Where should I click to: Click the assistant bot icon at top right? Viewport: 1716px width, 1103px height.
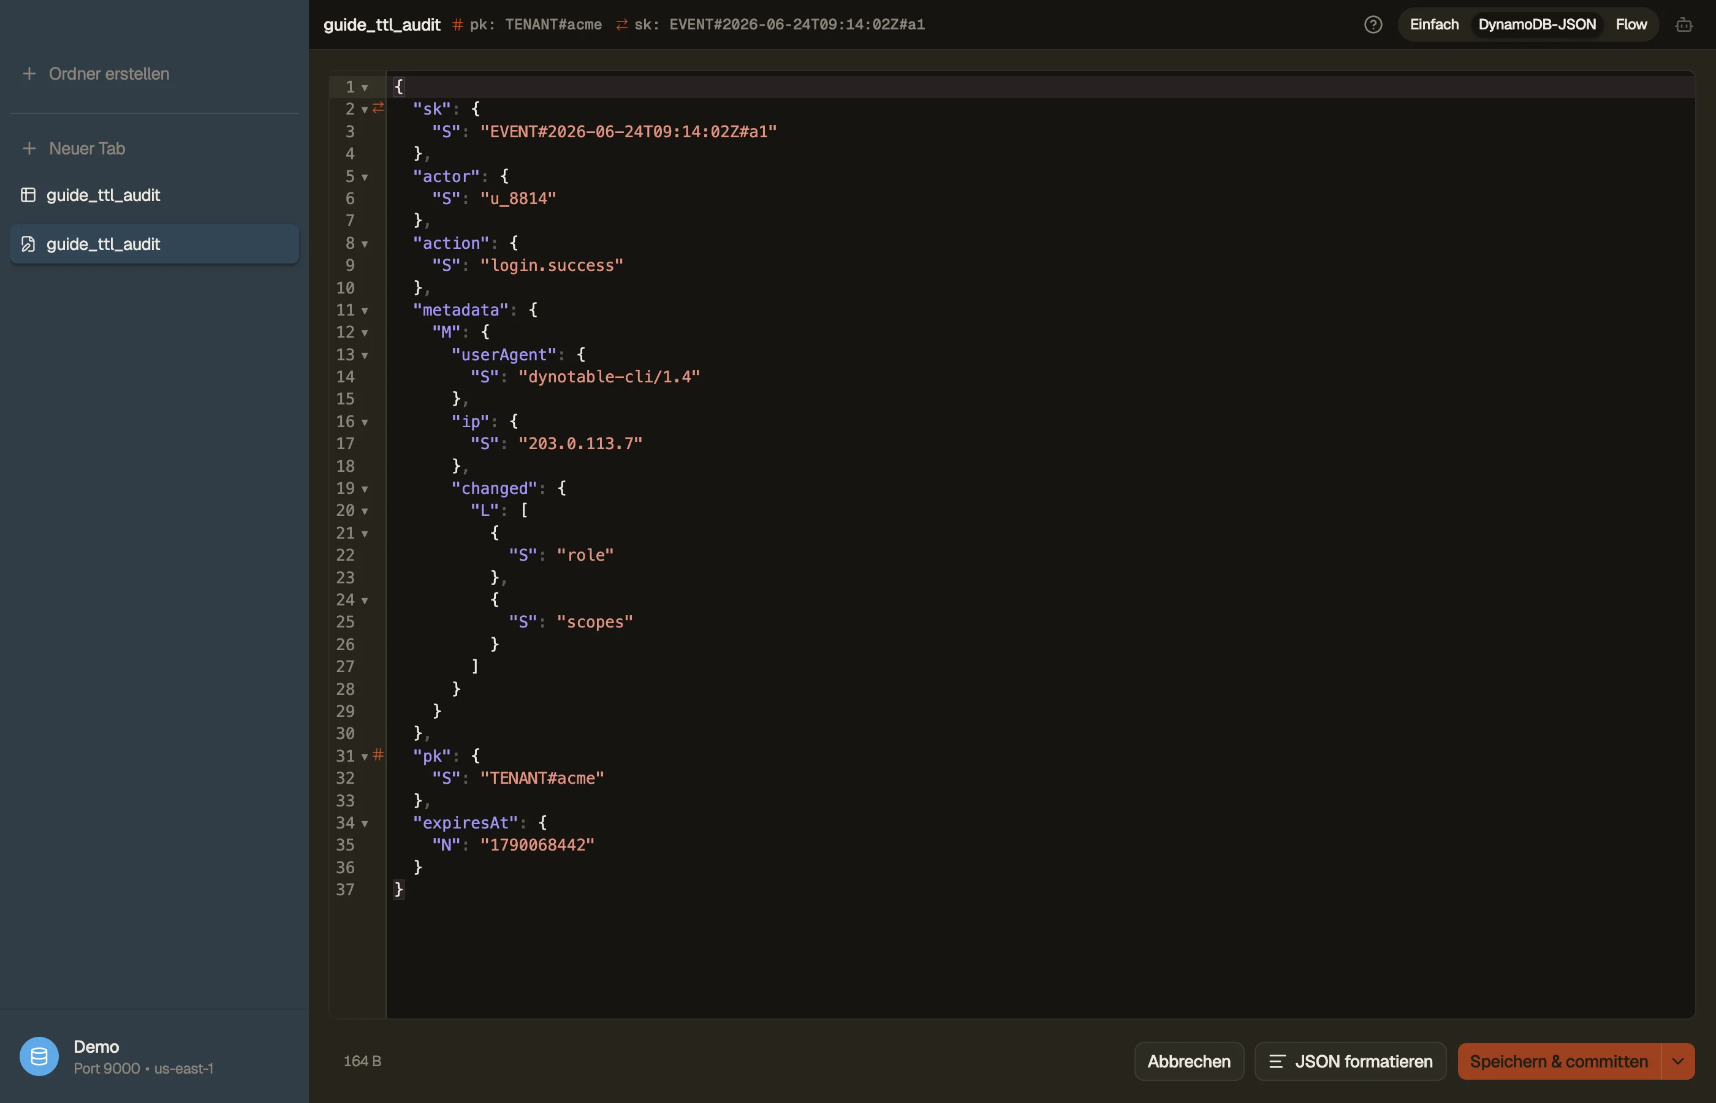(1684, 25)
